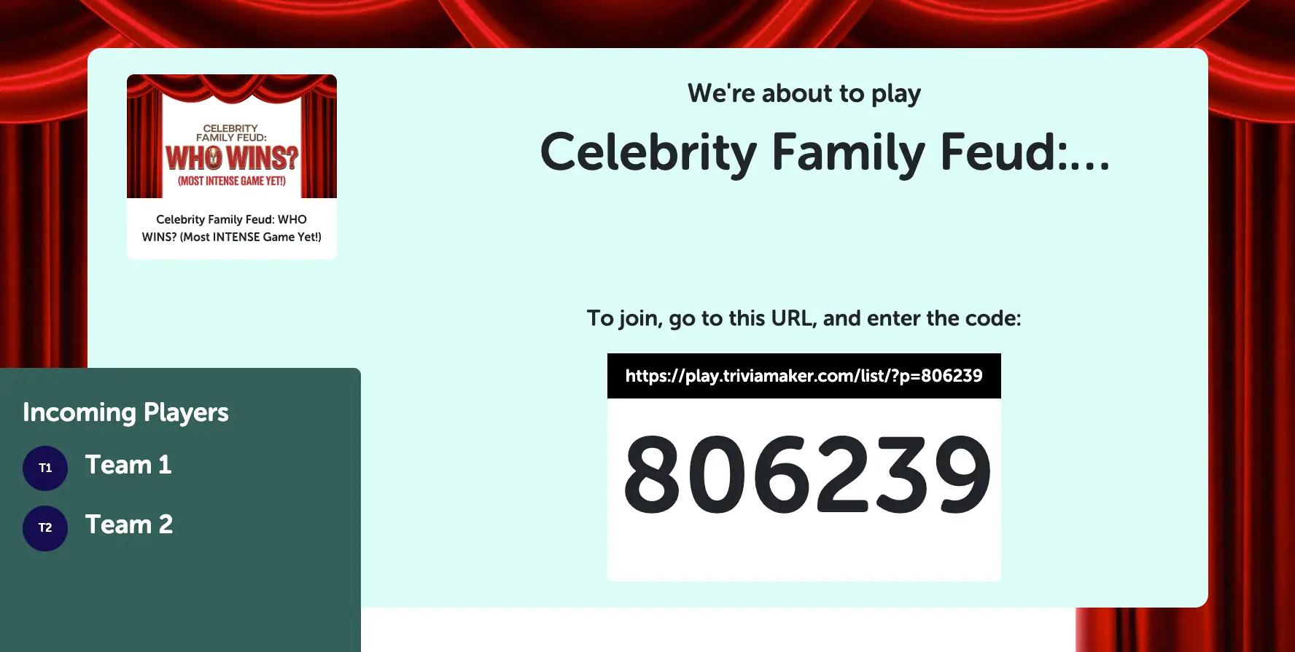Click the T1 team avatar circle
This screenshot has height=652, width=1295.
tap(45, 468)
